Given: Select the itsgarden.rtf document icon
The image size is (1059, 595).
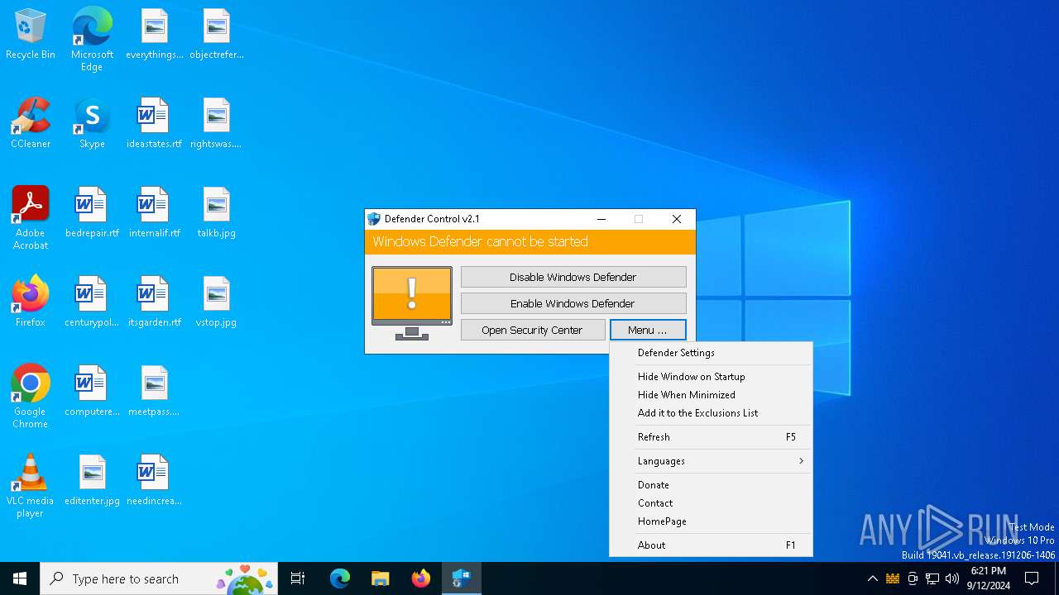Looking at the screenshot, I should tap(154, 302).
